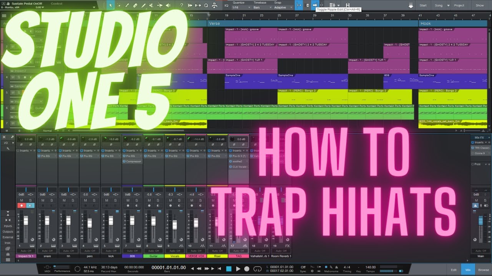Image resolution: width=492 pixels, height=276 pixels.
Task: Open the Project page
Action: tap(459, 5)
